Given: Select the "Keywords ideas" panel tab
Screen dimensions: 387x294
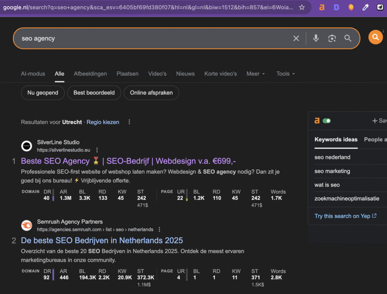Looking at the screenshot, I should click(x=336, y=139).
